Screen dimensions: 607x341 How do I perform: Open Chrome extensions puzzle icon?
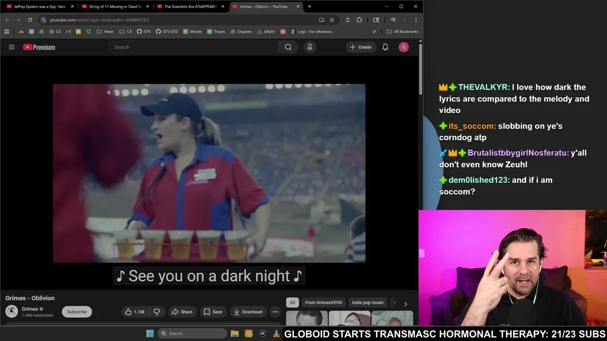click(x=359, y=20)
